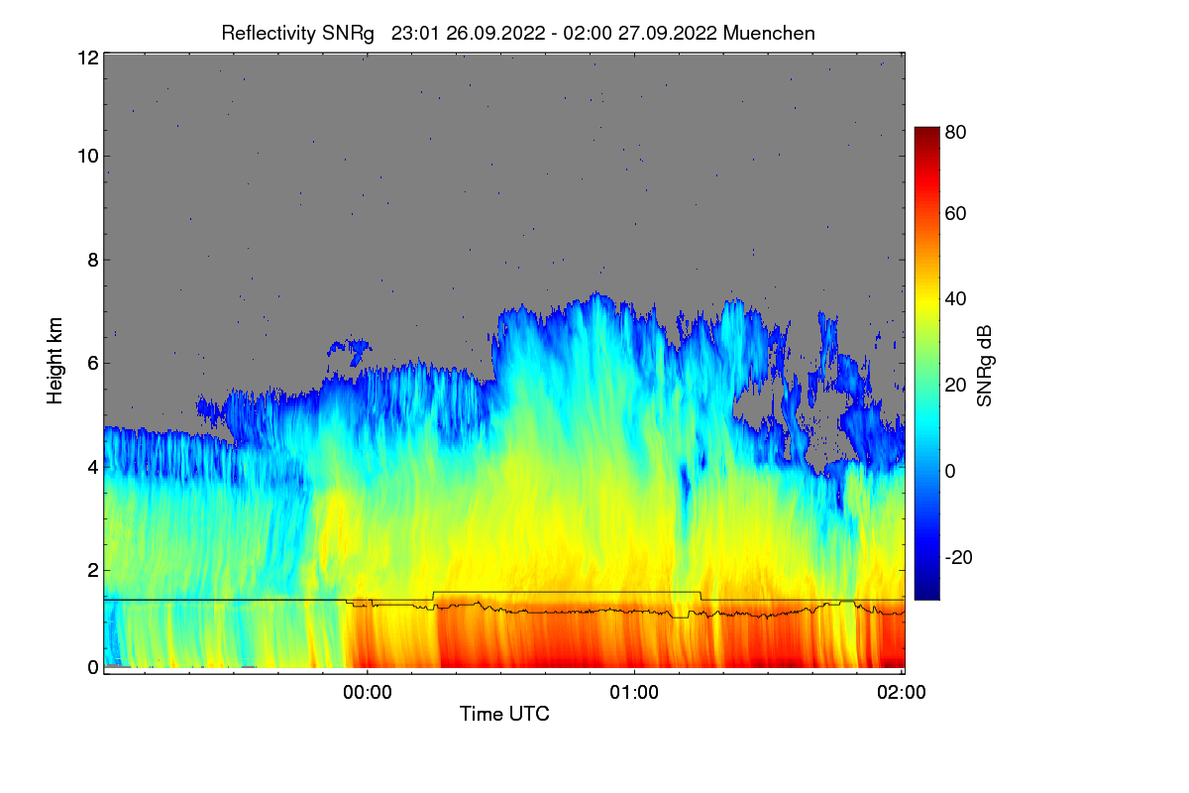Click the height tick label '8'
The height and width of the screenshot is (793, 1189).
[x=93, y=260]
